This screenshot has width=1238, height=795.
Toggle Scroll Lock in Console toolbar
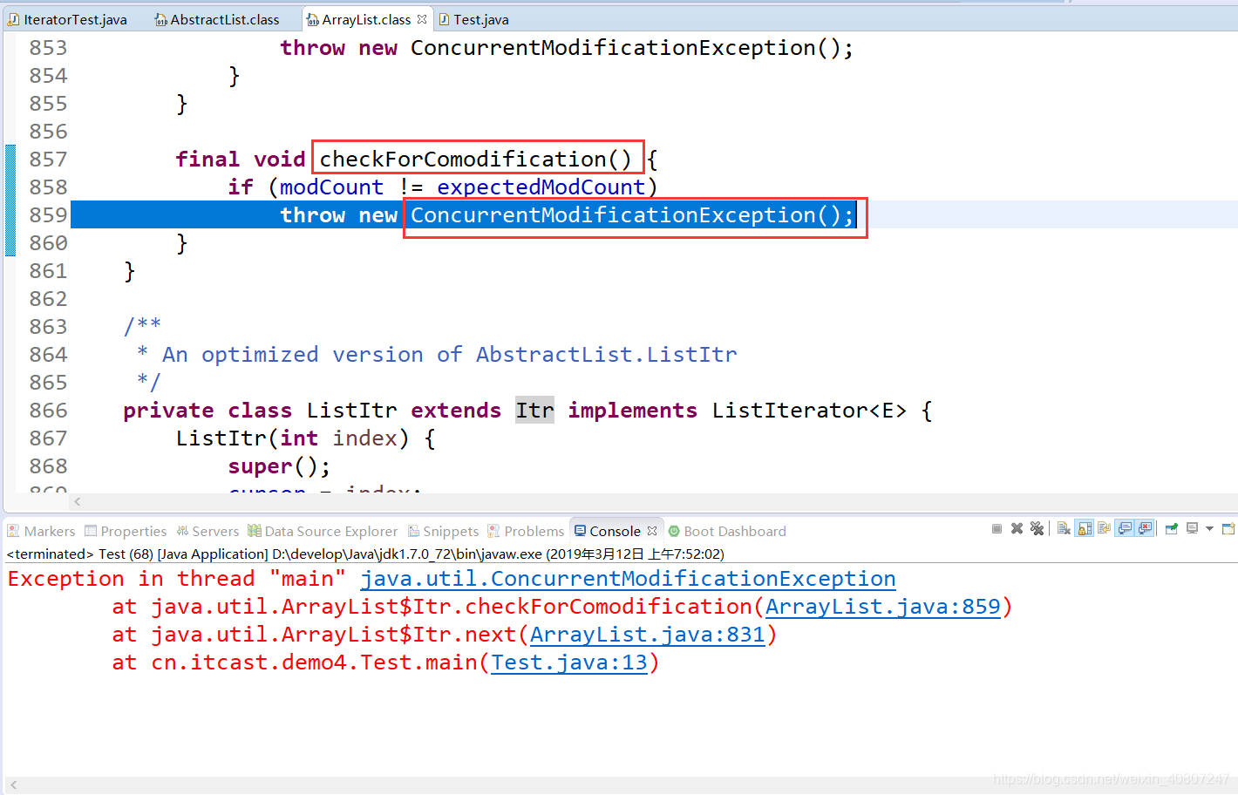pos(1085,528)
